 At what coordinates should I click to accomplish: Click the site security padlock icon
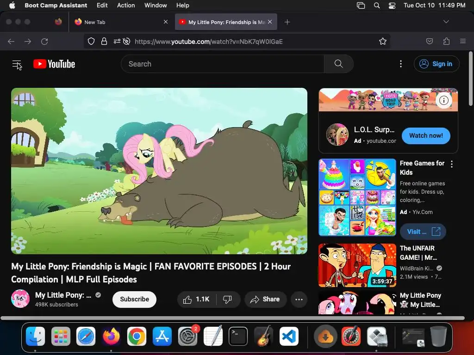(104, 41)
